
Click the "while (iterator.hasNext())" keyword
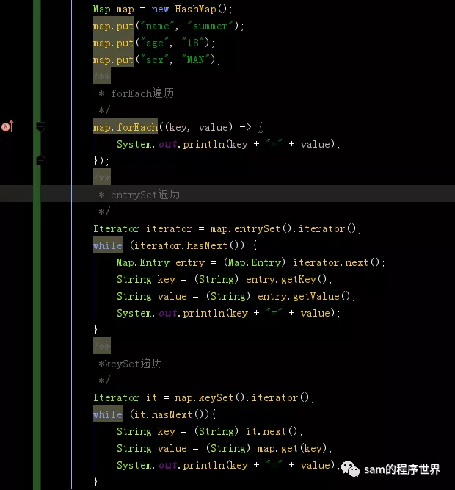coord(108,245)
